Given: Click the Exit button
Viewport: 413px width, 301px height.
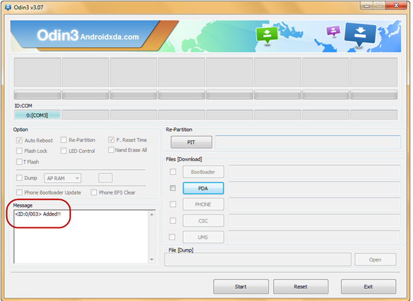Looking at the screenshot, I should click(x=369, y=287).
